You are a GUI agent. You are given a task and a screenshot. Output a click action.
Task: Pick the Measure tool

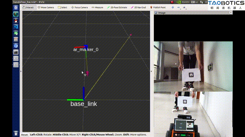coord(97,7)
